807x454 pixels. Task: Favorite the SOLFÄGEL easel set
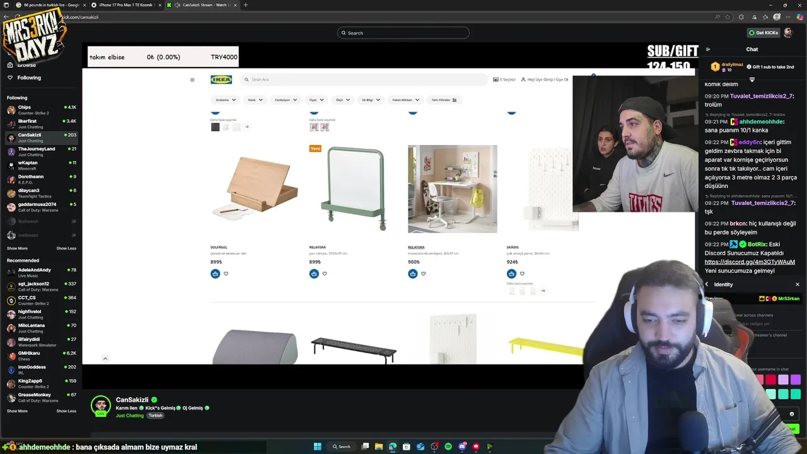226,274
